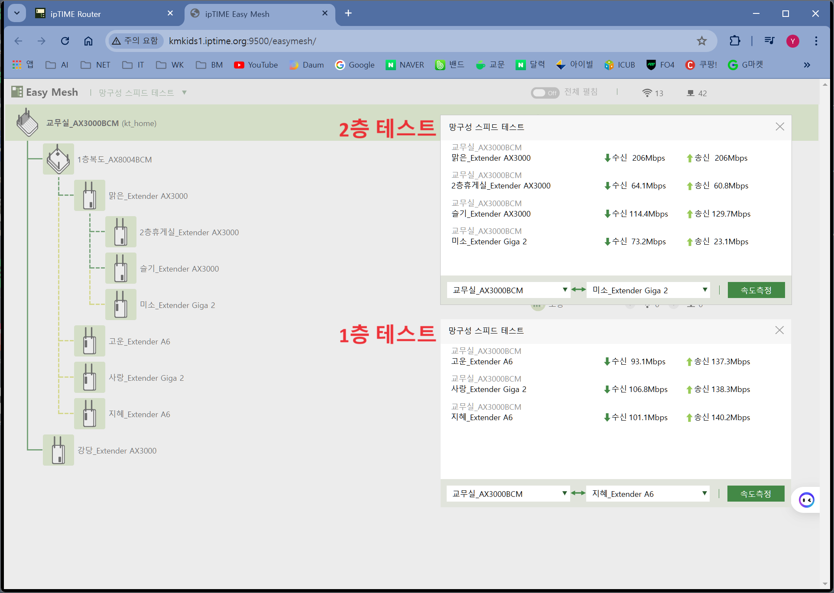The width and height of the screenshot is (834, 593).
Task: Click the 1층복도_AX8004BCM router icon
Action: point(58,159)
